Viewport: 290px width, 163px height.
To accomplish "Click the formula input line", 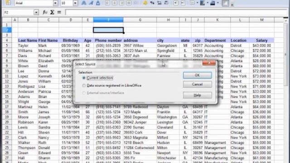I will [x=176, y=12].
